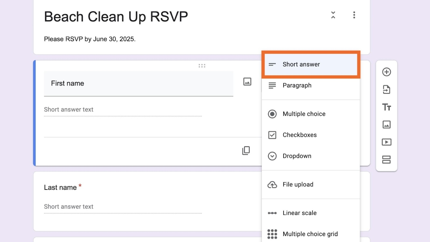Select the Dropdown question type

tap(297, 156)
